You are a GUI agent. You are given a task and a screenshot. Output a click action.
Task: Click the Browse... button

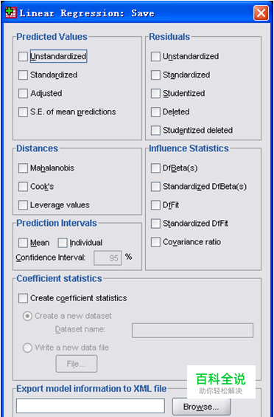[x=201, y=407]
